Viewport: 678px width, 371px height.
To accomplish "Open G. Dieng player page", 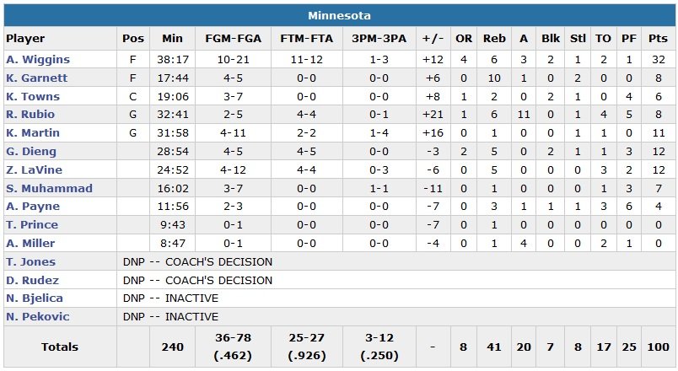I will click(x=31, y=152).
